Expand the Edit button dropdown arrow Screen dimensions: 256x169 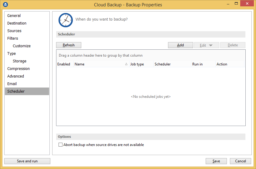tap(211, 45)
